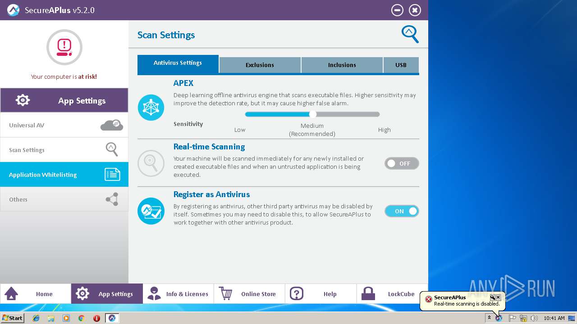This screenshot has width=577, height=324.
Task: Open Internet Explorer from the taskbar
Action: [x=36, y=318]
